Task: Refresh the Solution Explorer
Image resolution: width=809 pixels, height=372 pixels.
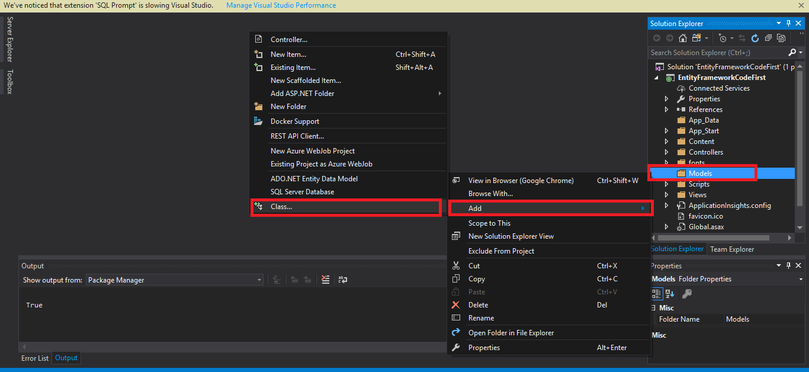Action: tap(755, 37)
